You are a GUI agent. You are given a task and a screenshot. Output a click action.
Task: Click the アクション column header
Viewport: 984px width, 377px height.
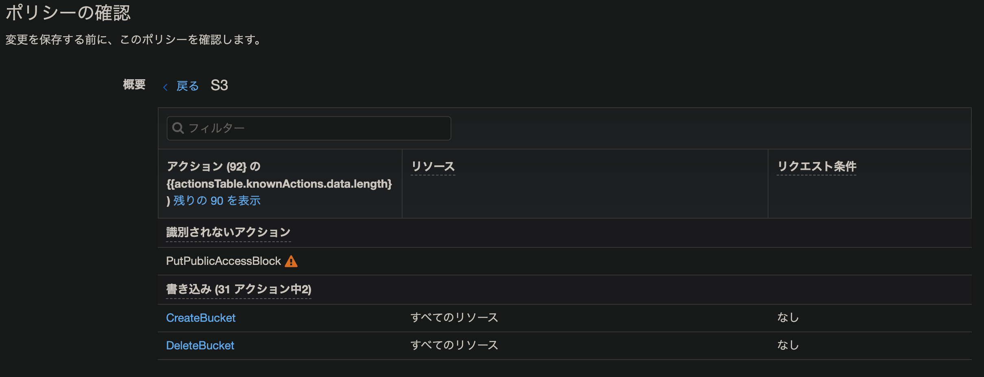[213, 166]
